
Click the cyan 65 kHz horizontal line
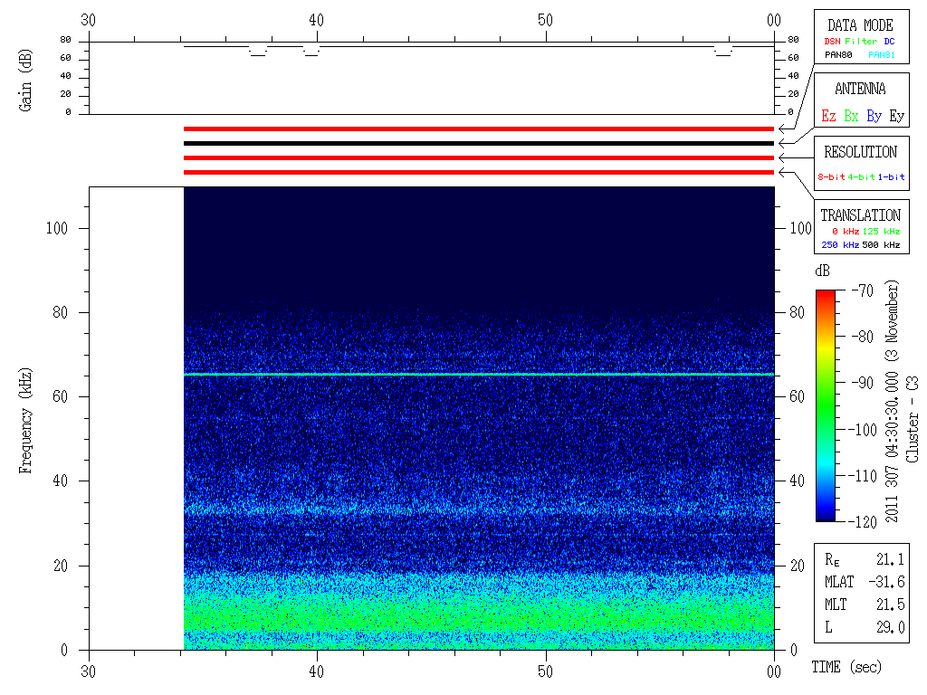point(478,374)
